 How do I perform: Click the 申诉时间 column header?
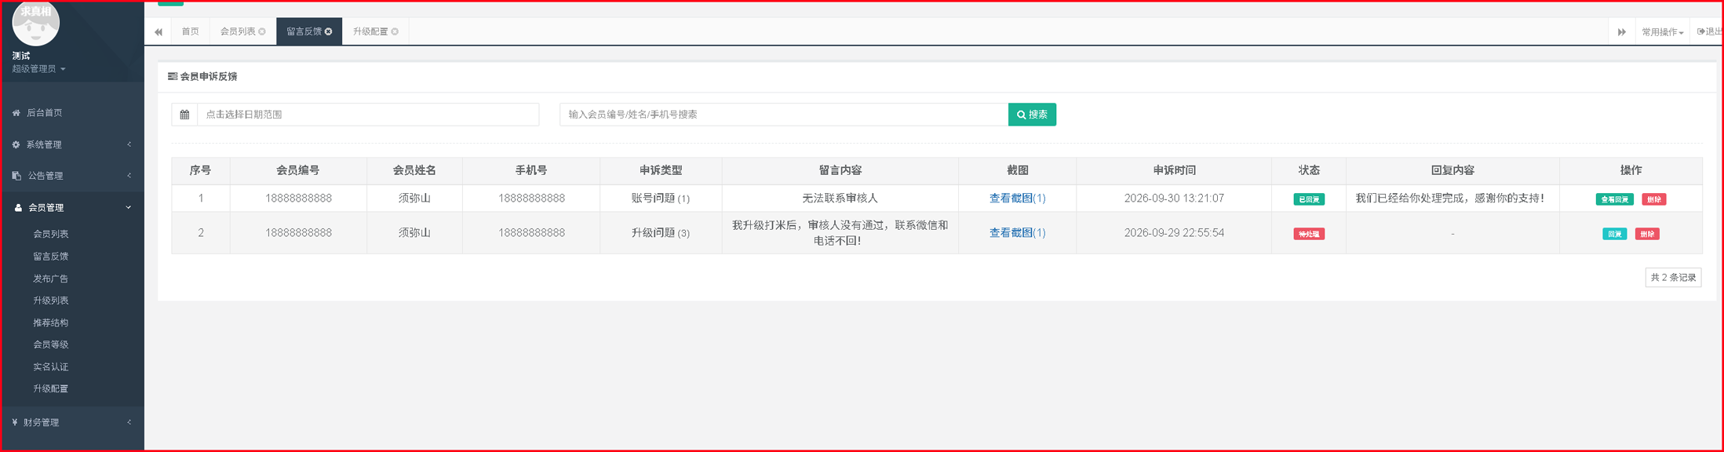pos(1174,170)
